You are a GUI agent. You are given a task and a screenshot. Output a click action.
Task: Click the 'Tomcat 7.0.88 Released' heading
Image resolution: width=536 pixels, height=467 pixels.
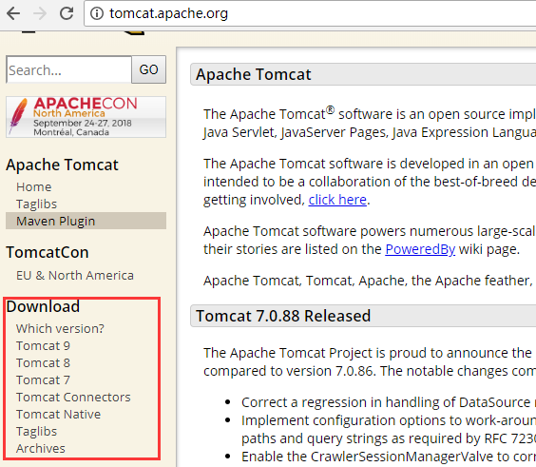coord(283,316)
